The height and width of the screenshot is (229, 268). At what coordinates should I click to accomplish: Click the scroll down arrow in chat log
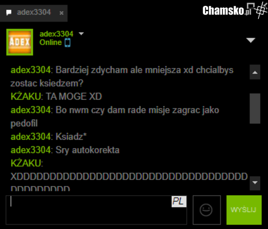pyautogui.click(x=255, y=183)
